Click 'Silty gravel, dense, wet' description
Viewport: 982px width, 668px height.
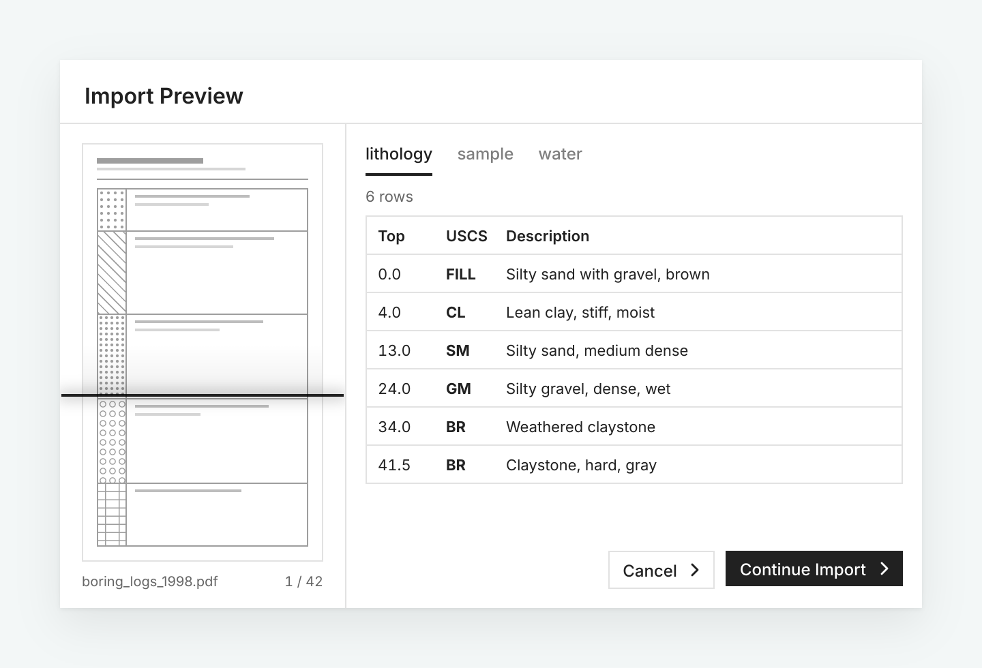click(588, 389)
